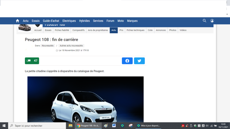Open Microsoft Word from the taskbar
The image size is (230, 129).
point(114,126)
